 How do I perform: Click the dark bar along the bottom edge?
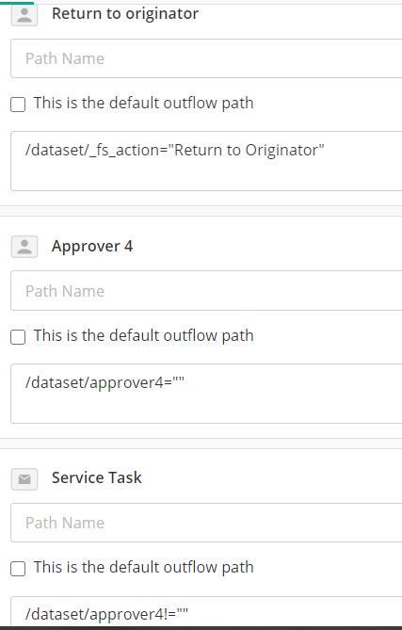pyautogui.click(x=201, y=627)
